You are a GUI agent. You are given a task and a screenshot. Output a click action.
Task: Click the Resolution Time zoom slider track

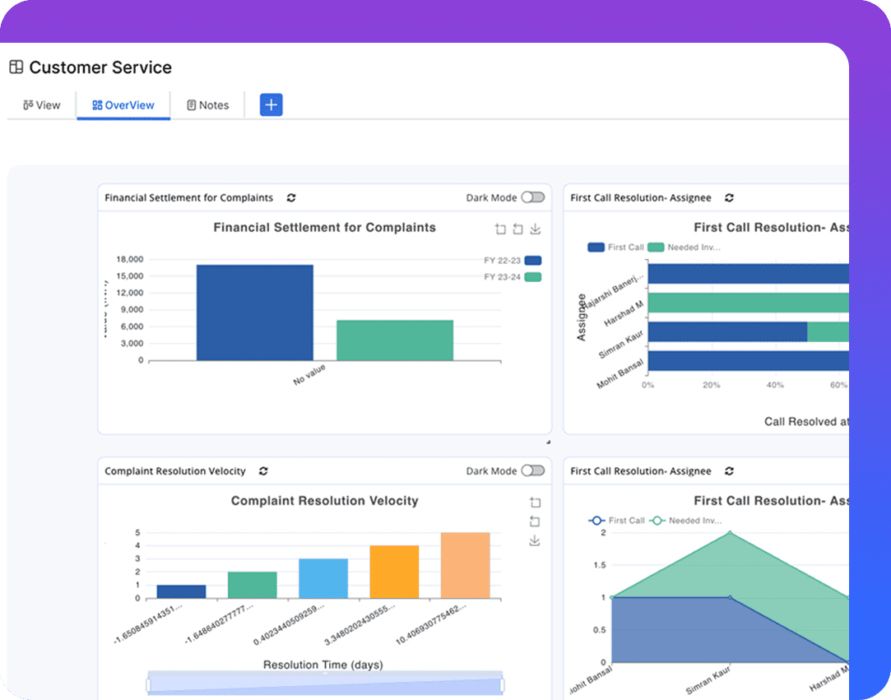tap(325, 683)
